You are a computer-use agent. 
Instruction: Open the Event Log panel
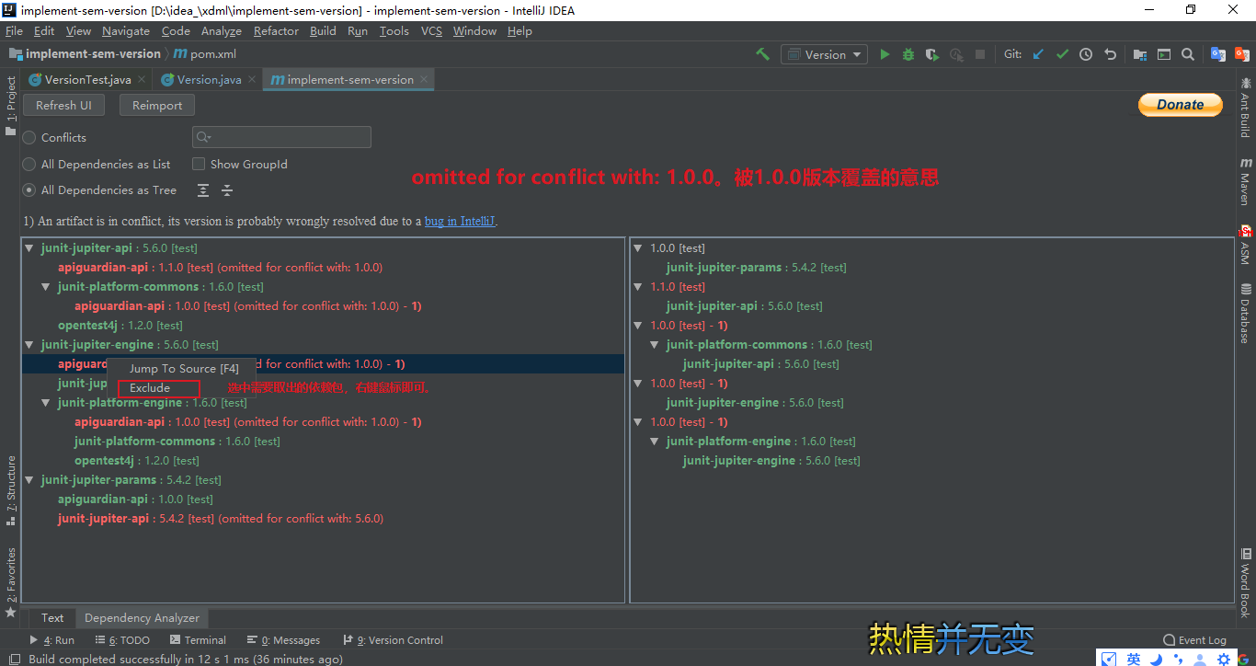tap(1194, 640)
